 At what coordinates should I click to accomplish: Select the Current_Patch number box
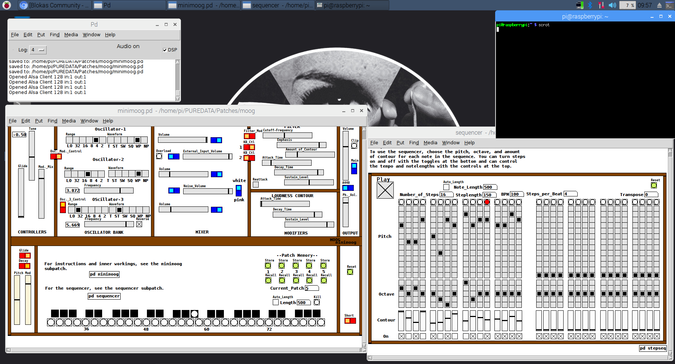pos(312,288)
